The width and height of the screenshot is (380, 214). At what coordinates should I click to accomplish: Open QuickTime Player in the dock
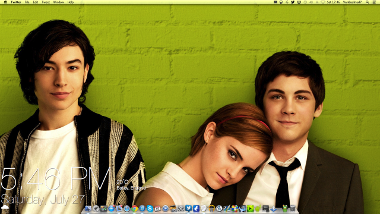click(x=165, y=209)
